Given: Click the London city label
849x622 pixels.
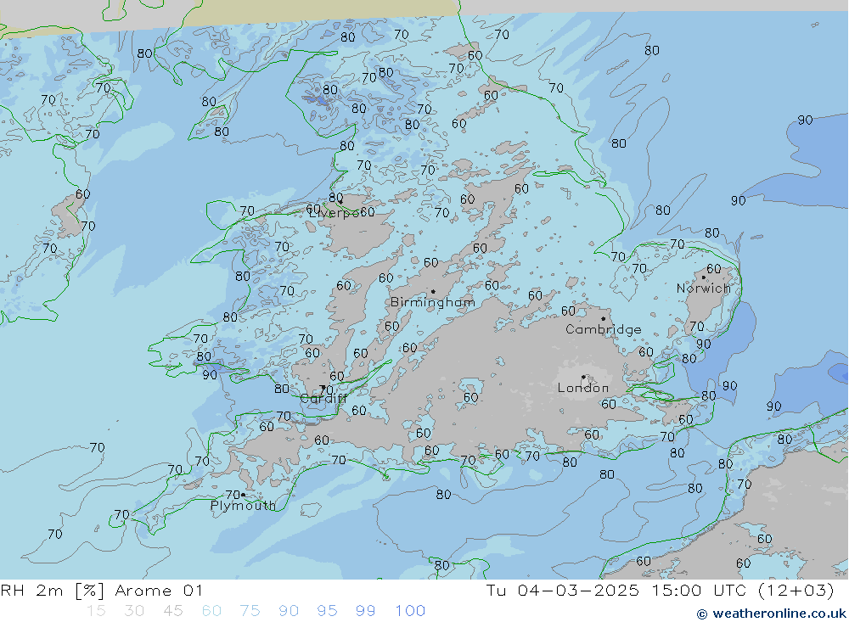Looking at the screenshot, I should (583, 388).
